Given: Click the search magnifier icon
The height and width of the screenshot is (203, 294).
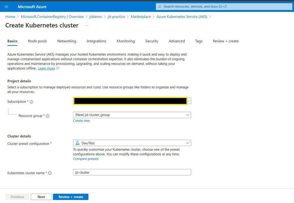Looking at the screenshot, I should (159, 7).
